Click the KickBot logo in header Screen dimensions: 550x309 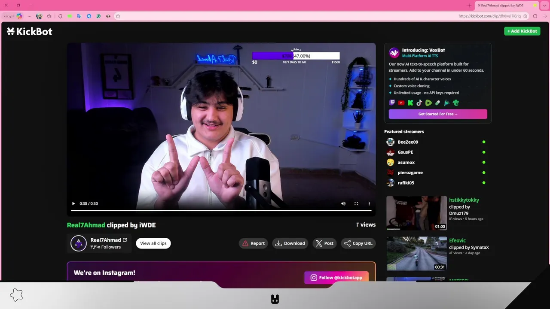point(30,31)
